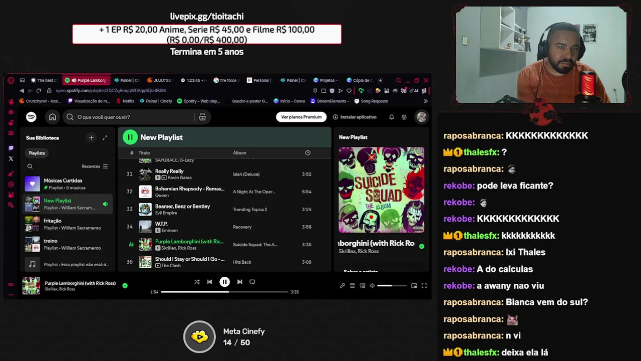Switch to The best browser tab
This screenshot has height=361, width=641.
pyautogui.click(x=45, y=80)
